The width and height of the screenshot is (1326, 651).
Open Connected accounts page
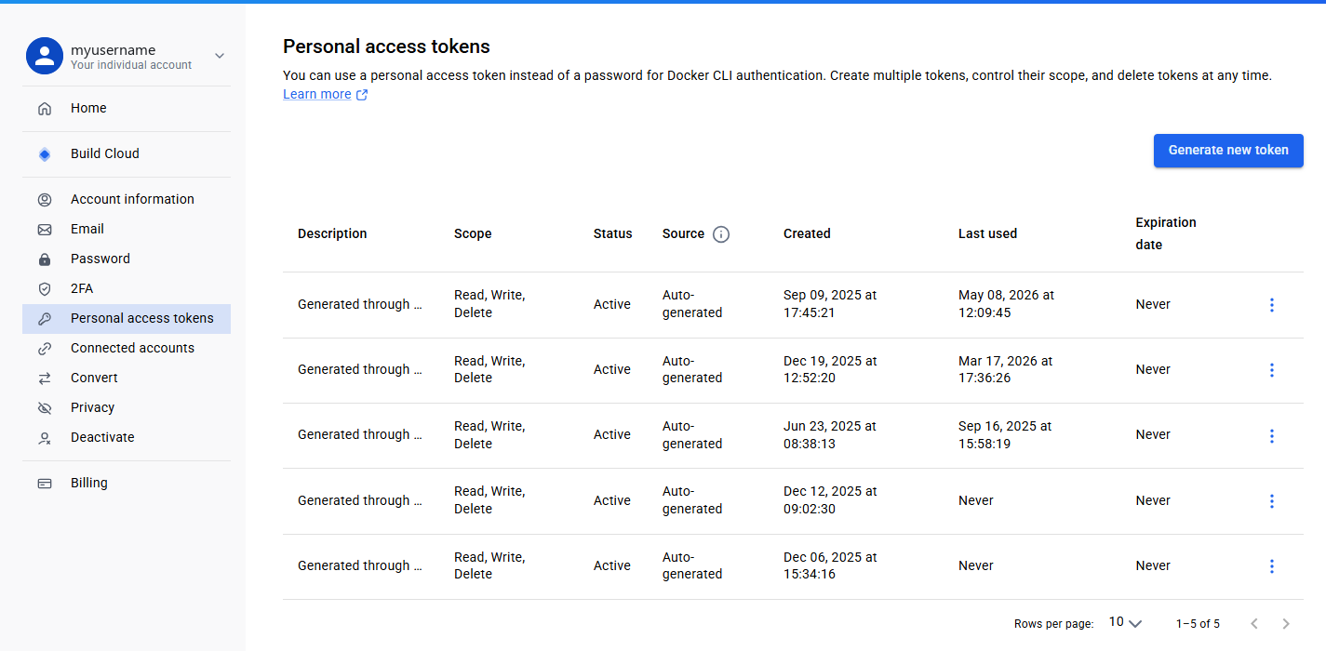[x=127, y=349]
